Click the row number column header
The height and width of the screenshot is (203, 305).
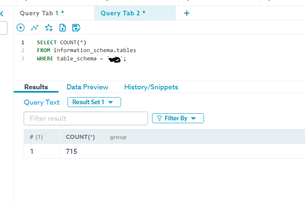[36, 137]
